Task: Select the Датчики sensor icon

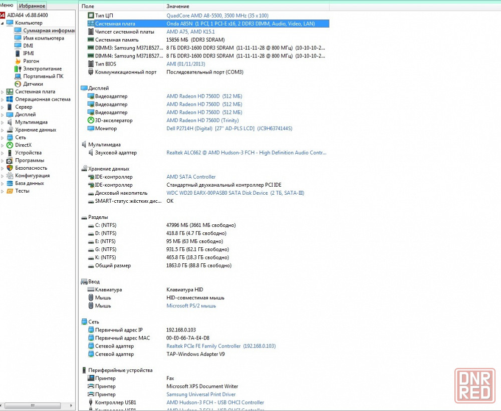Action: [x=18, y=84]
